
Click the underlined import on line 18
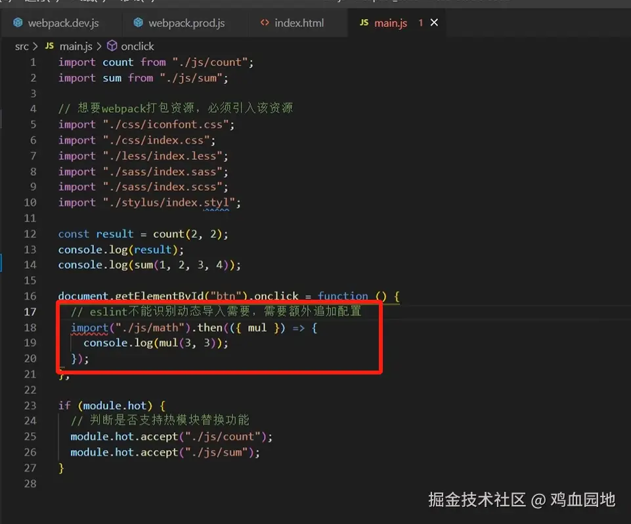pos(89,328)
